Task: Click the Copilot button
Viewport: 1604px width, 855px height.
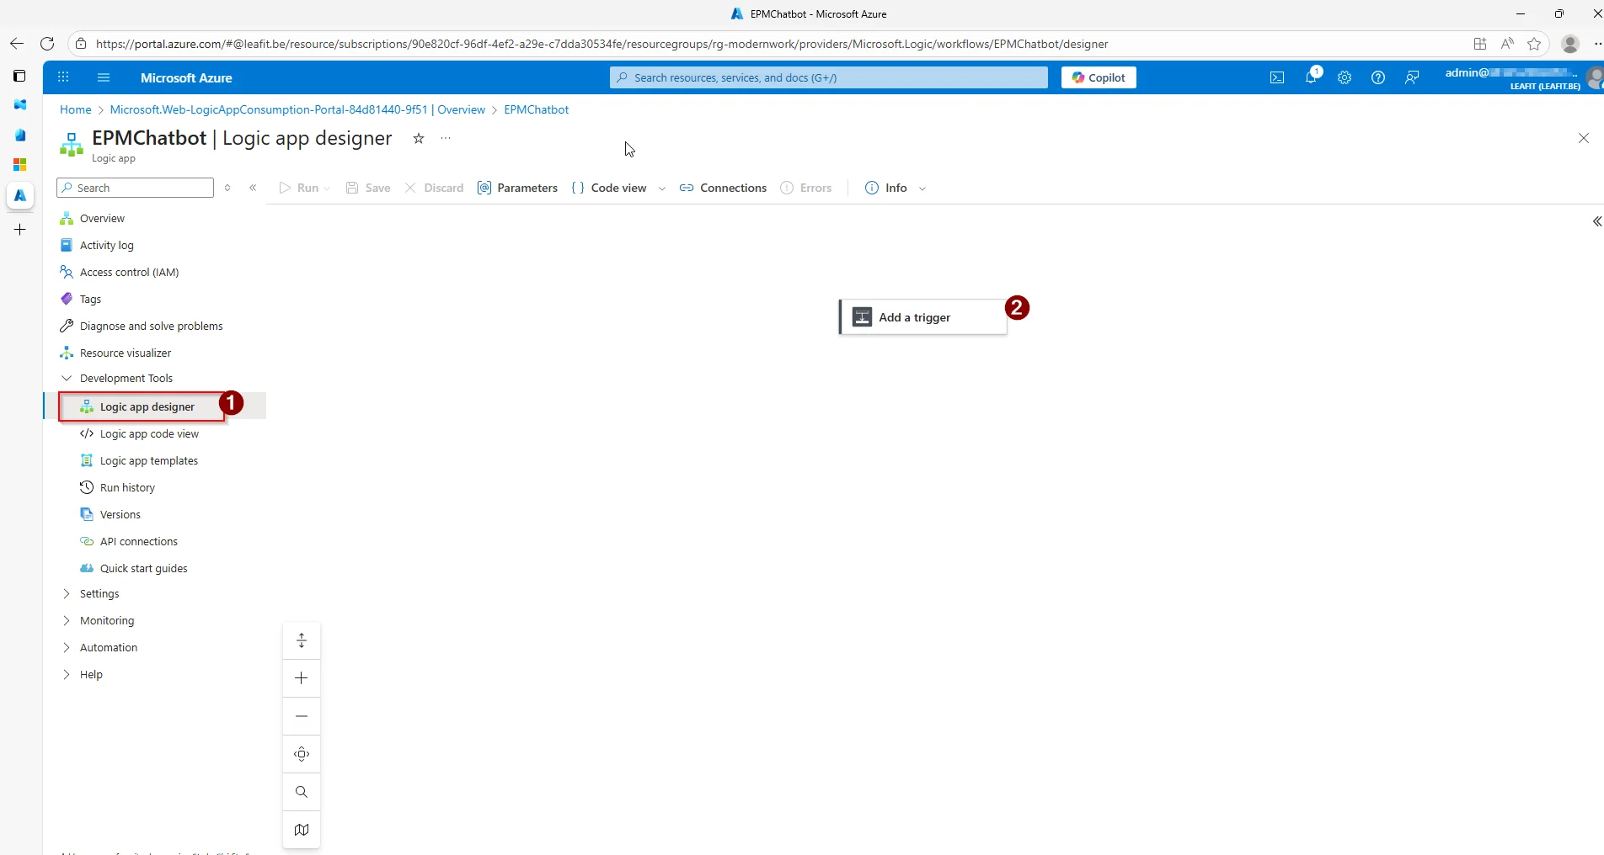Action: 1099,77
